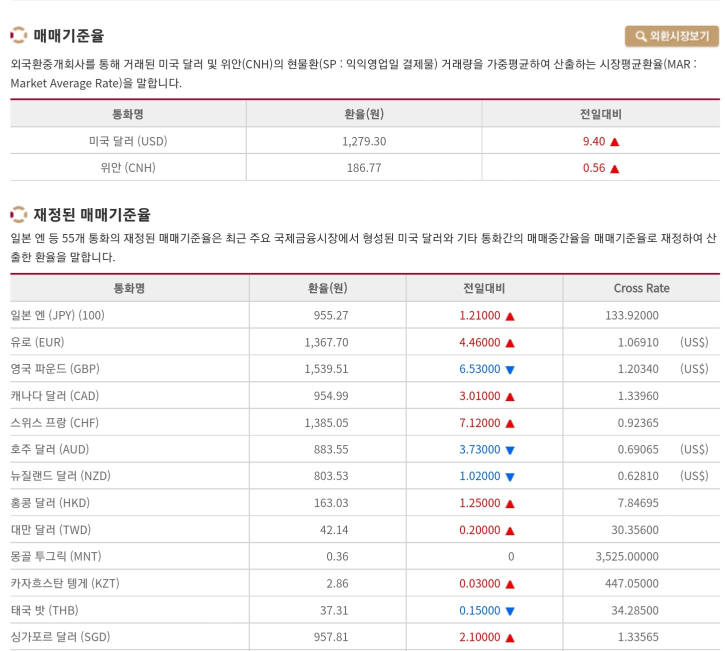Select the 미국 달러 (USD) row label
This screenshot has width=725, height=651.
[x=128, y=141]
